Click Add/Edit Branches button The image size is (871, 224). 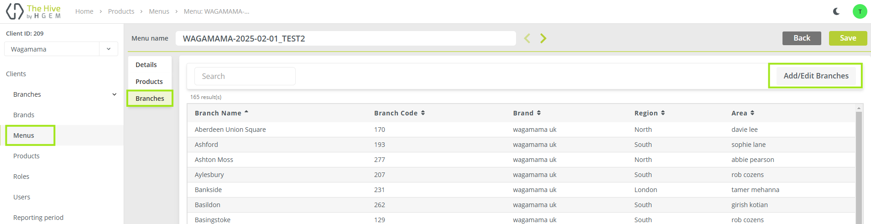tap(815, 76)
